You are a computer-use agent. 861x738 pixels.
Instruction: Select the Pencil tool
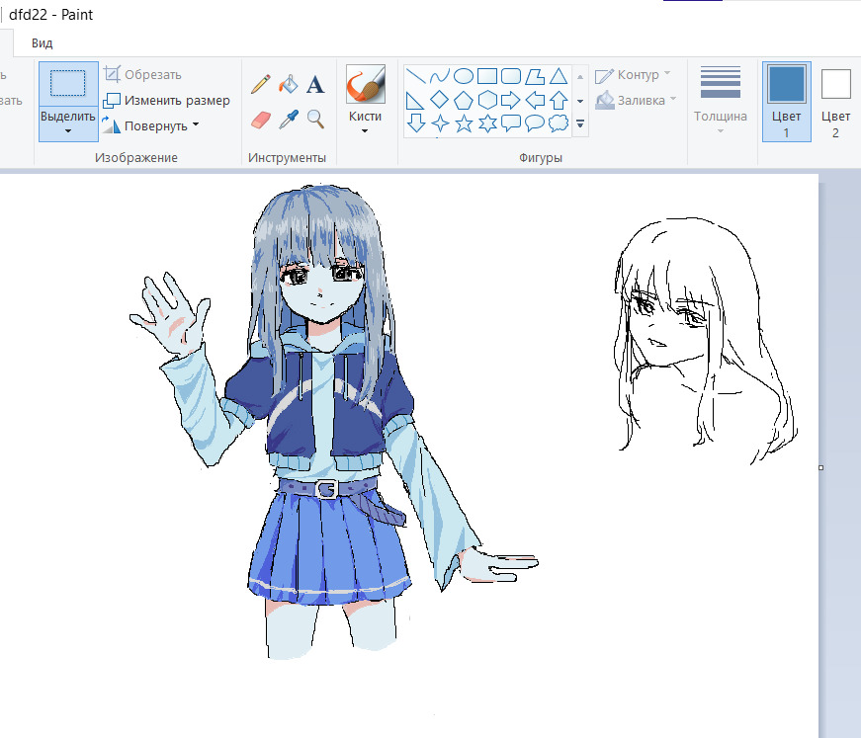pyautogui.click(x=261, y=85)
